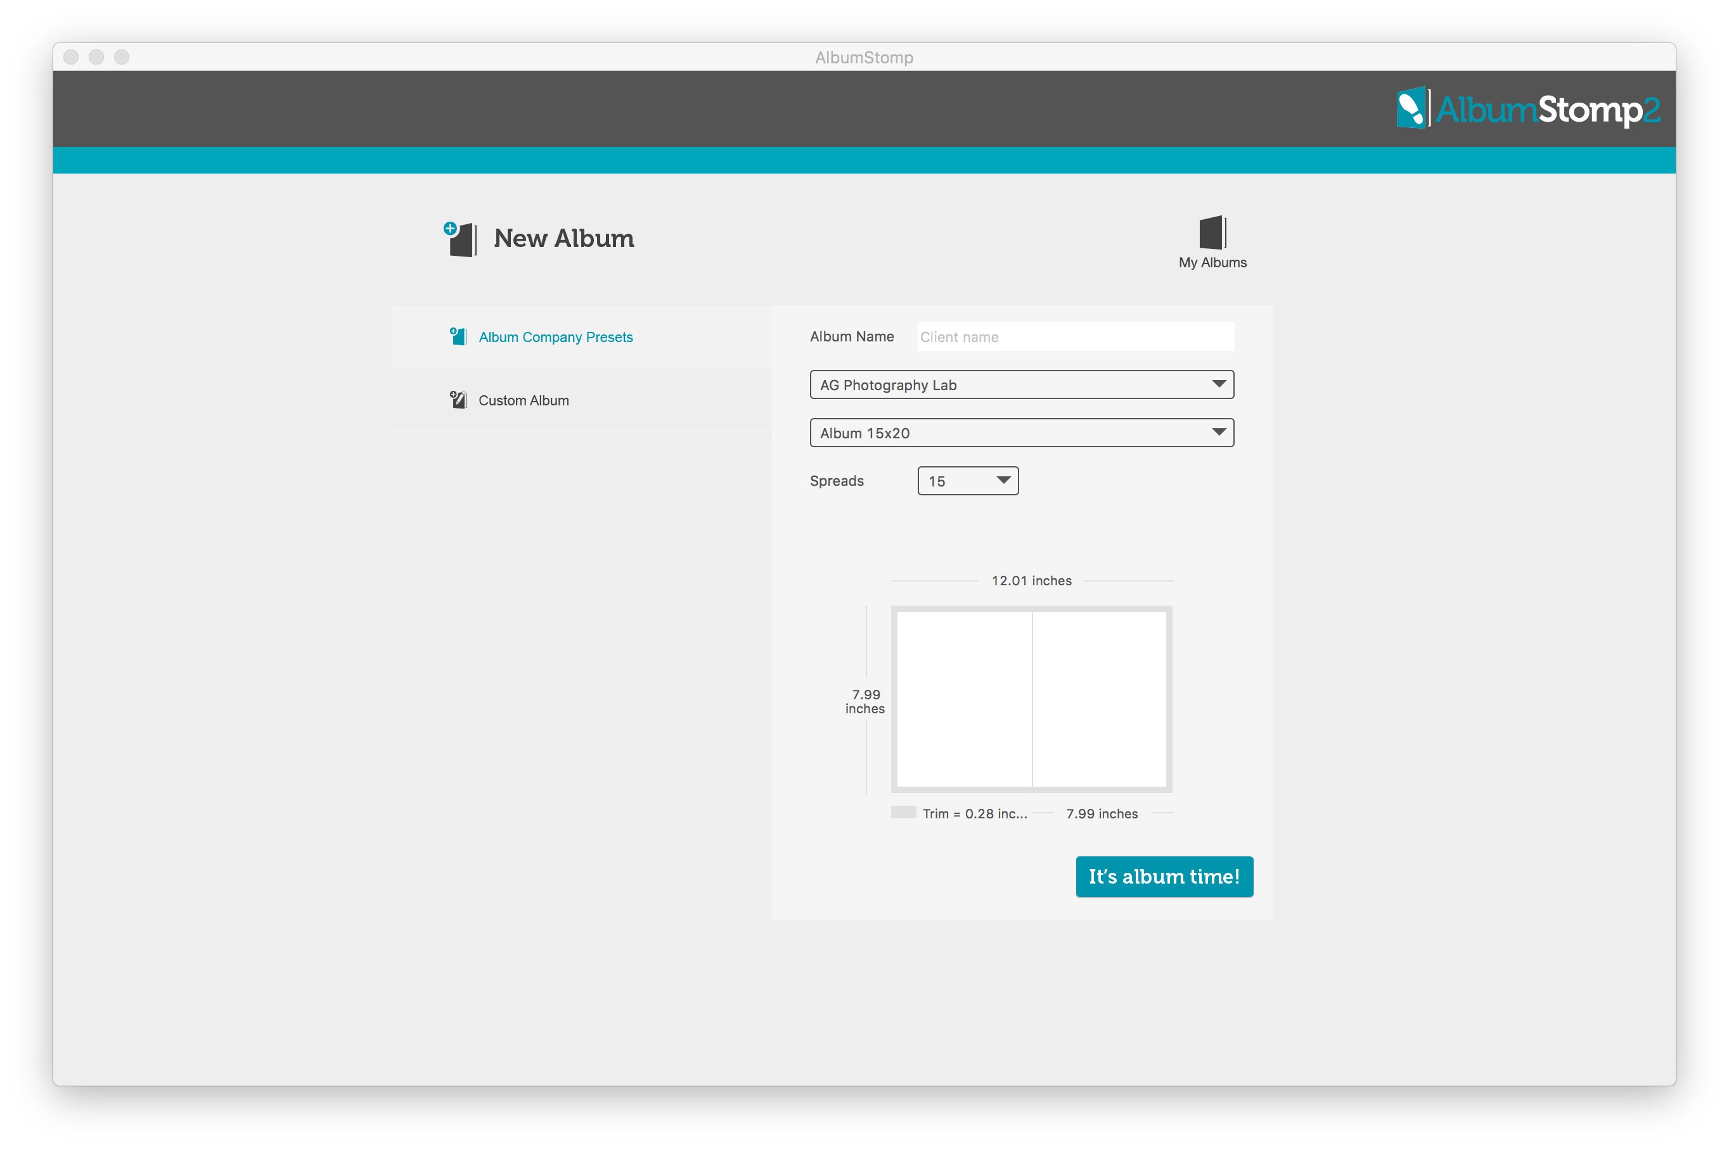Click the AlbumStomp2 logo

pos(1527,109)
